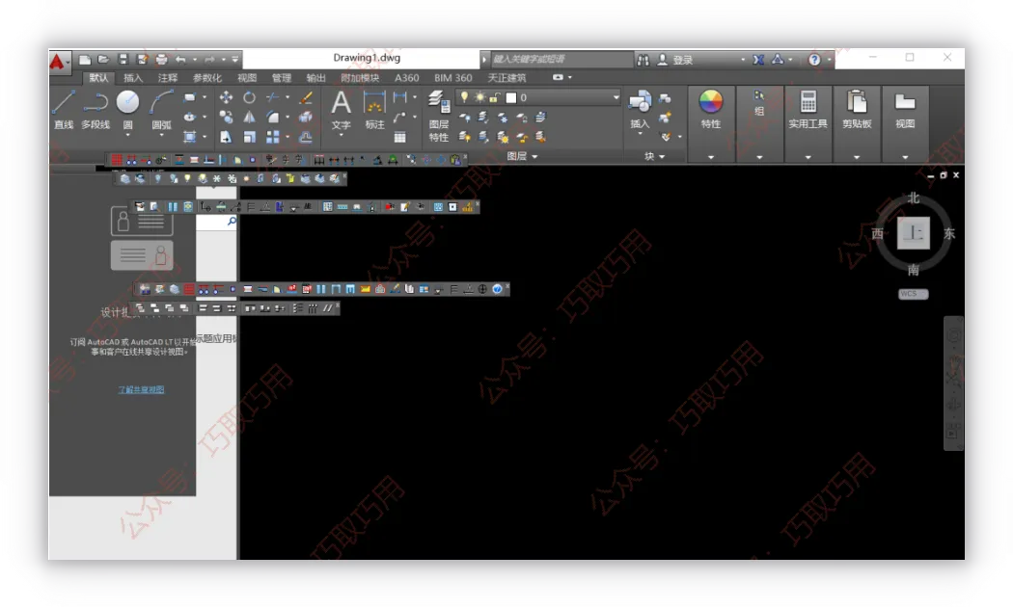Click the white layer color swatch
1013x608 pixels.
pos(511,97)
